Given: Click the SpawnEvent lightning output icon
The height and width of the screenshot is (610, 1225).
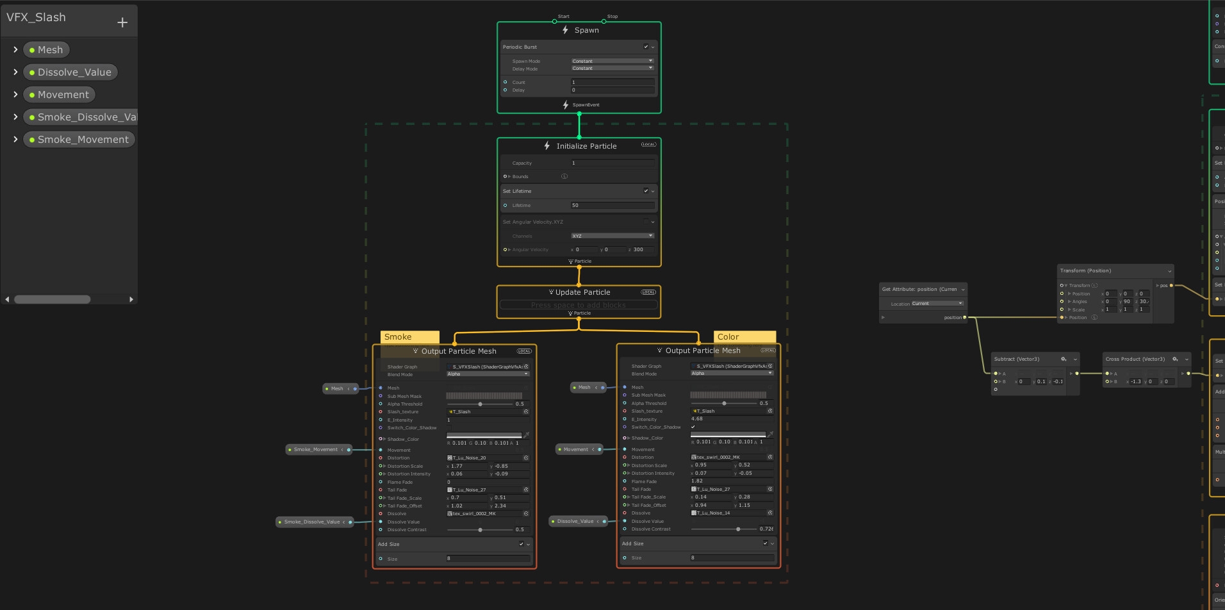Looking at the screenshot, I should tap(566, 104).
